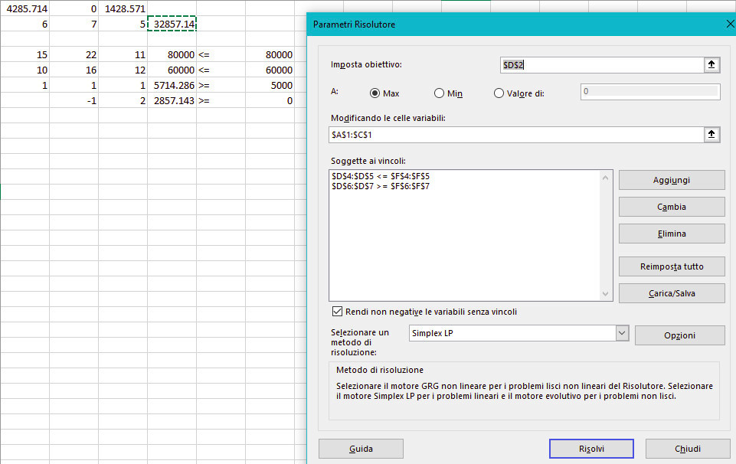This screenshot has width=736, height=464.
Task: Open Opzioni for the solver
Action: click(679, 335)
